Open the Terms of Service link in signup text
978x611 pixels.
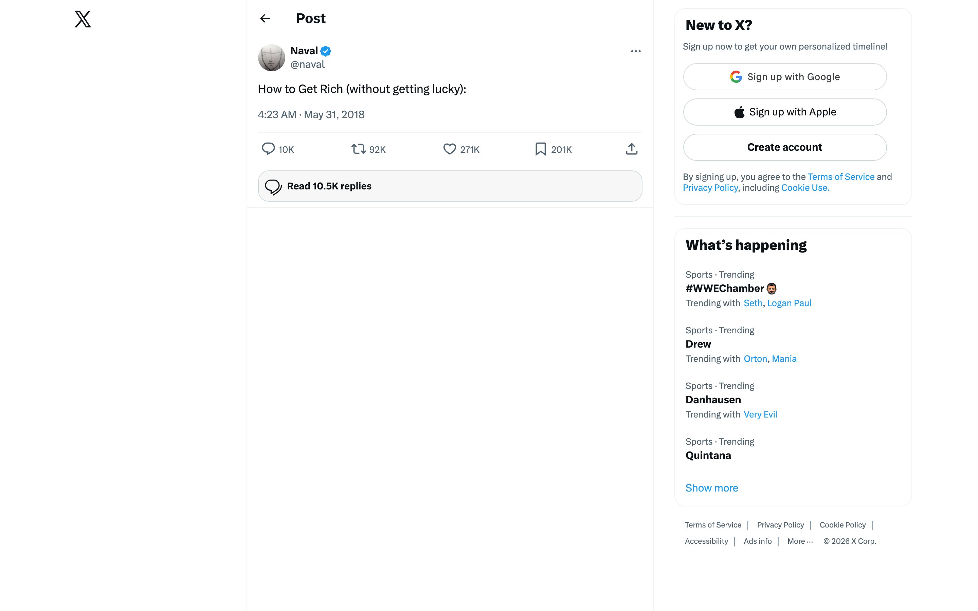point(840,177)
